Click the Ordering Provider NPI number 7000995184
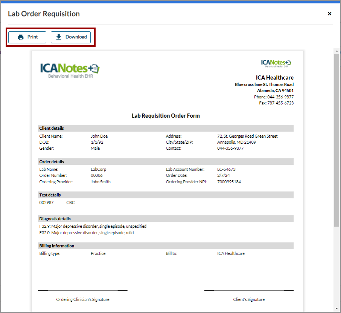 point(229,182)
